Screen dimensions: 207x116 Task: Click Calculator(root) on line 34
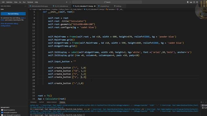click(55, 99)
